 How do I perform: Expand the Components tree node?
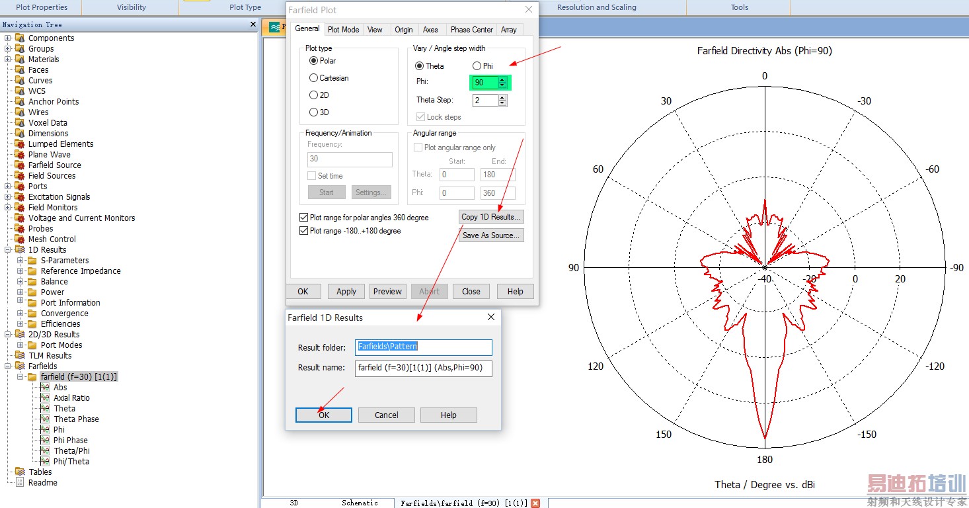tap(8, 38)
